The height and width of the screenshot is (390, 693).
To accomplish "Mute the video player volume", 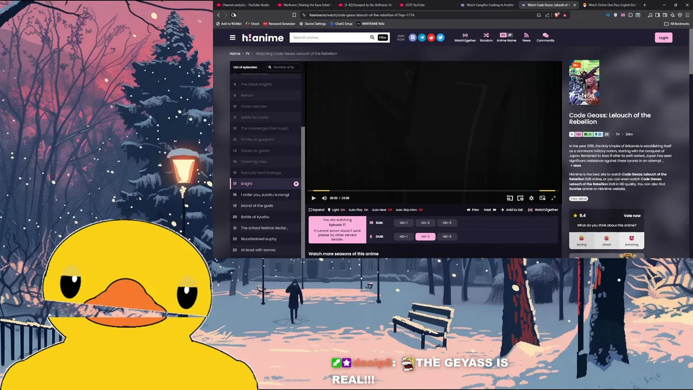I will pyautogui.click(x=324, y=198).
